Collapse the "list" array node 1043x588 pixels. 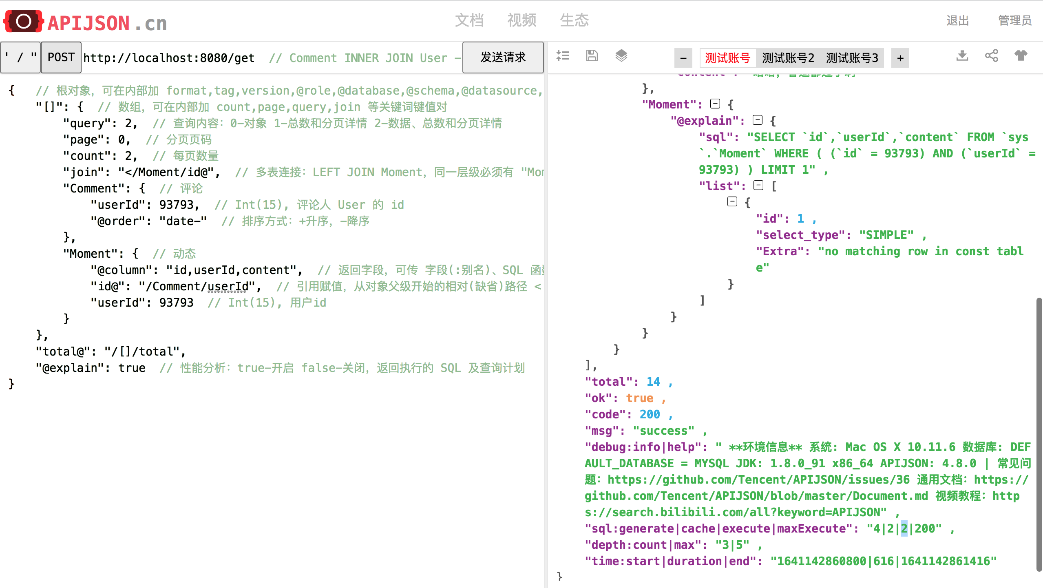coord(758,186)
